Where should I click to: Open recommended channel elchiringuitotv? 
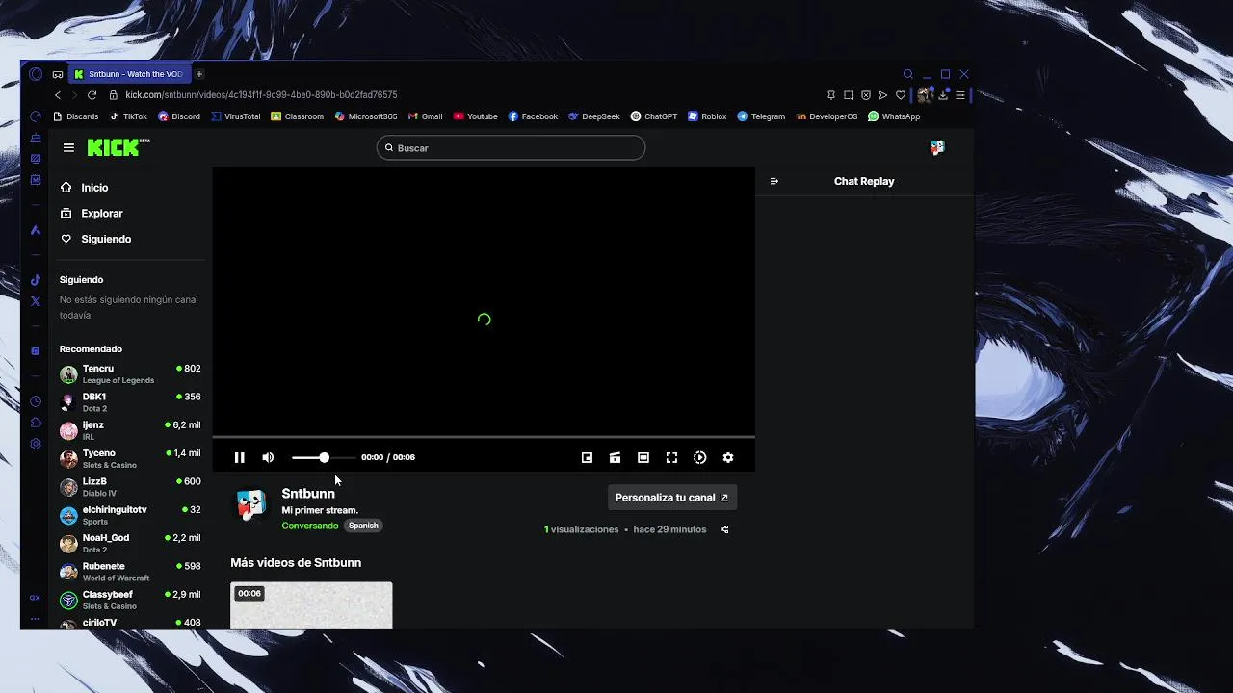coord(130,515)
